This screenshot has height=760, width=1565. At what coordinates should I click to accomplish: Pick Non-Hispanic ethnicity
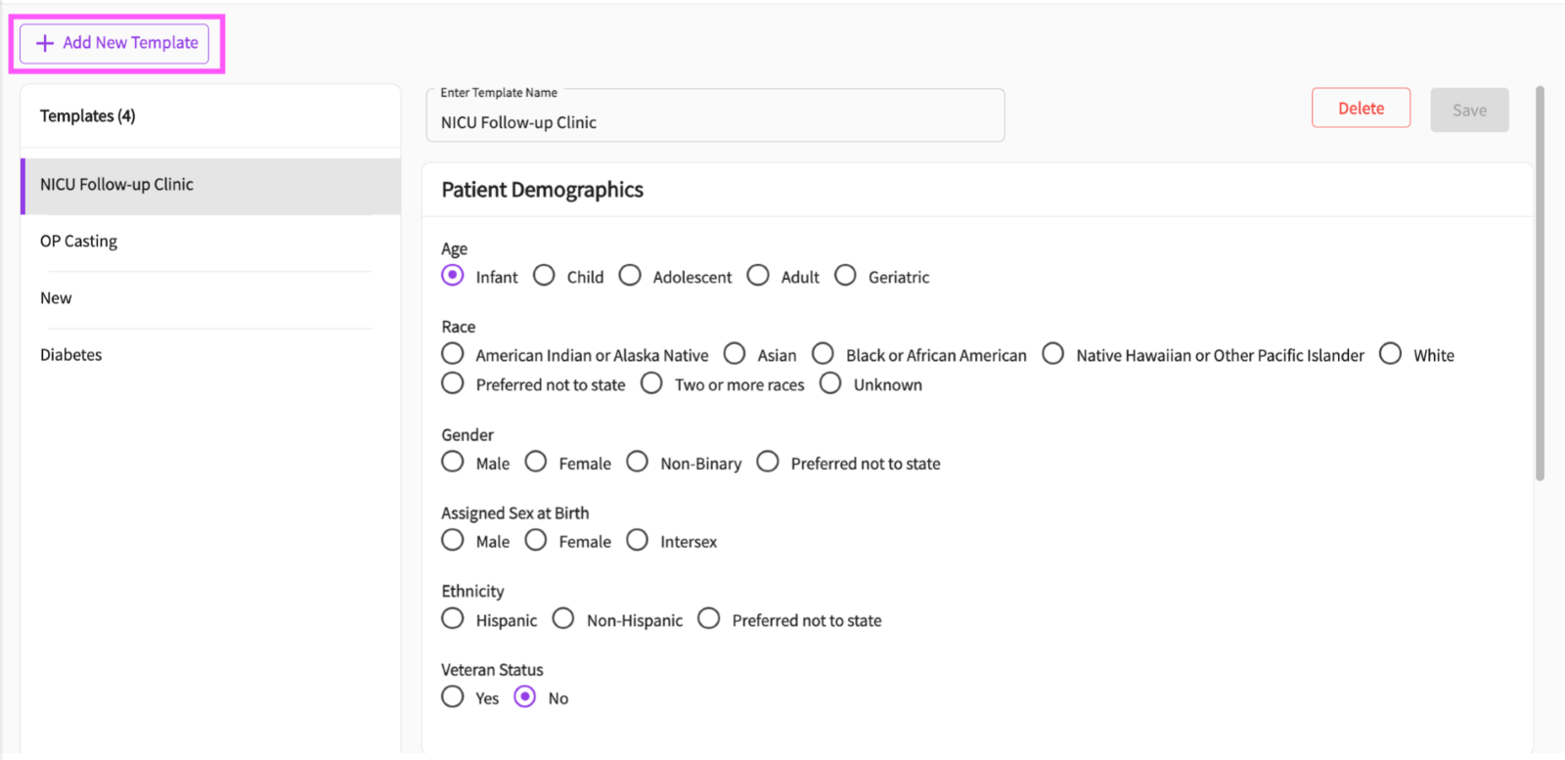[x=562, y=619]
